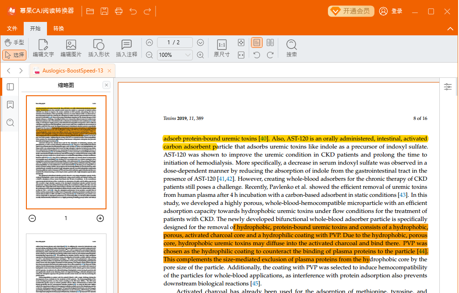
Task: Go to next page with down chevron
Action: (200, 42)
